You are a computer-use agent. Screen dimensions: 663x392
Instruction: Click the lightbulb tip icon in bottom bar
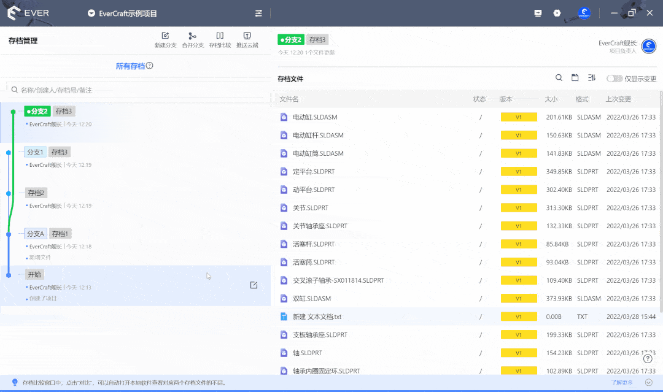tap(15, 382)
